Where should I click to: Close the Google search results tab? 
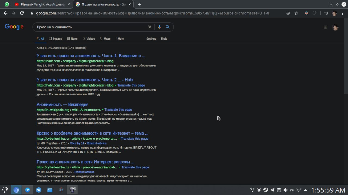point(130,4)
